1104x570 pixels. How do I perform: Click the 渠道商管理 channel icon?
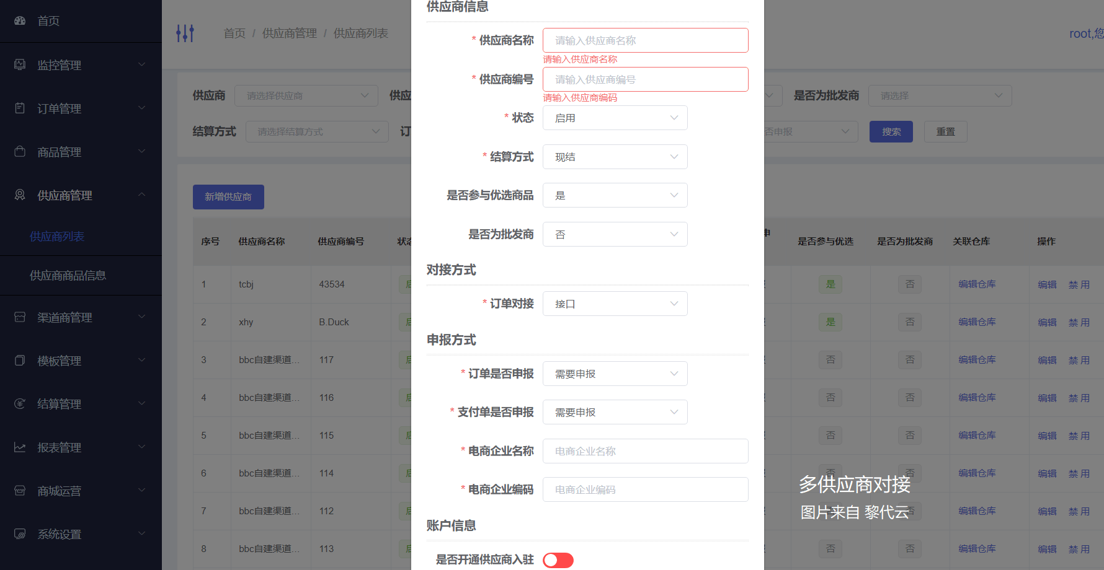[19, 317]
